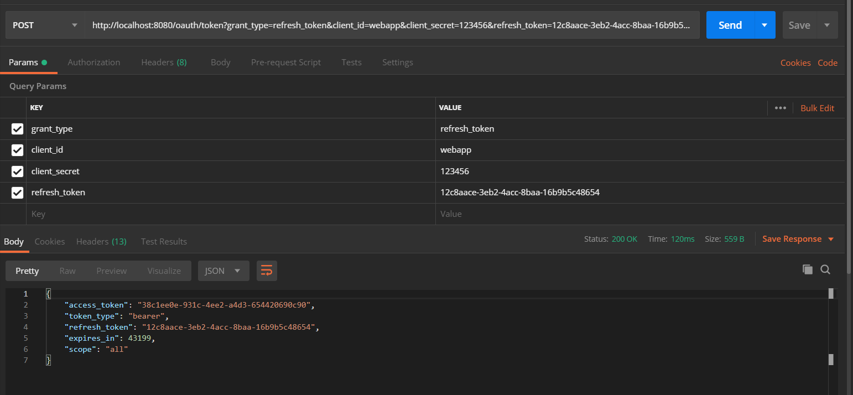Screen dimensions: 853x395
Task: Open the JSON format dropdown
Action: coord(223,271)
